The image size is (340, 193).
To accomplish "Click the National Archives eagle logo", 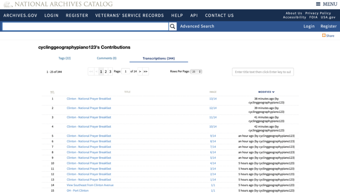I will pyautogui.click(x=8, y=4).
